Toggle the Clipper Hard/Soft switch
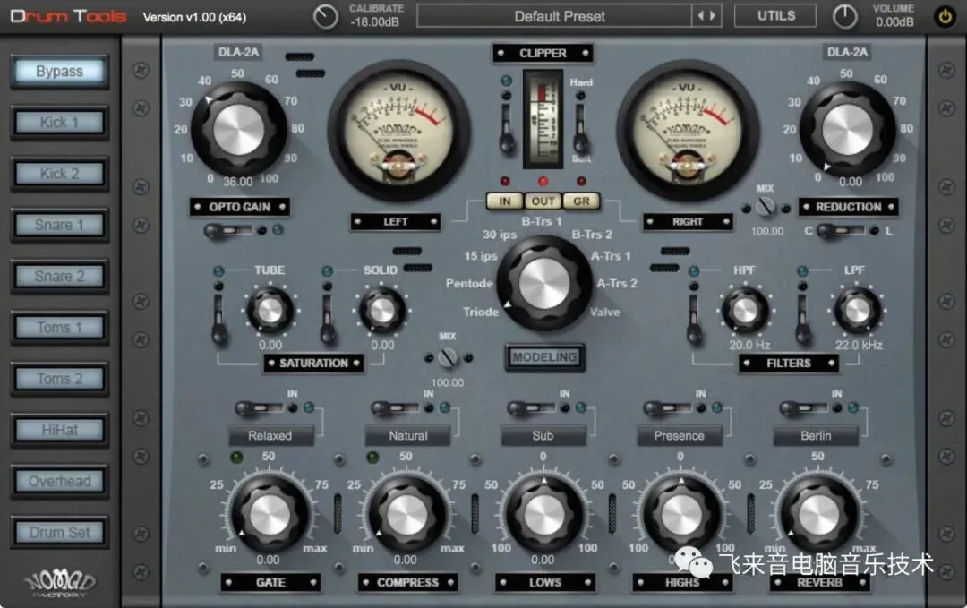This screenshot has width=967, height=608. (580, 128)
